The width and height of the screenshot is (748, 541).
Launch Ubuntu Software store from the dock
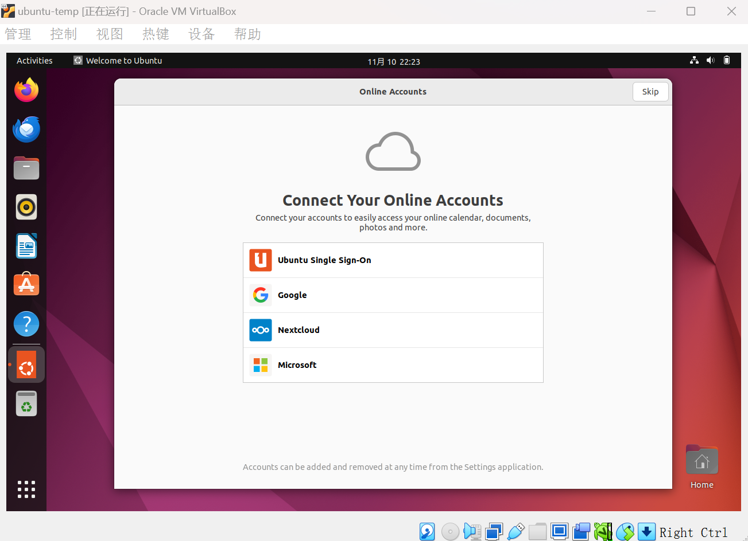coord(26,284)
